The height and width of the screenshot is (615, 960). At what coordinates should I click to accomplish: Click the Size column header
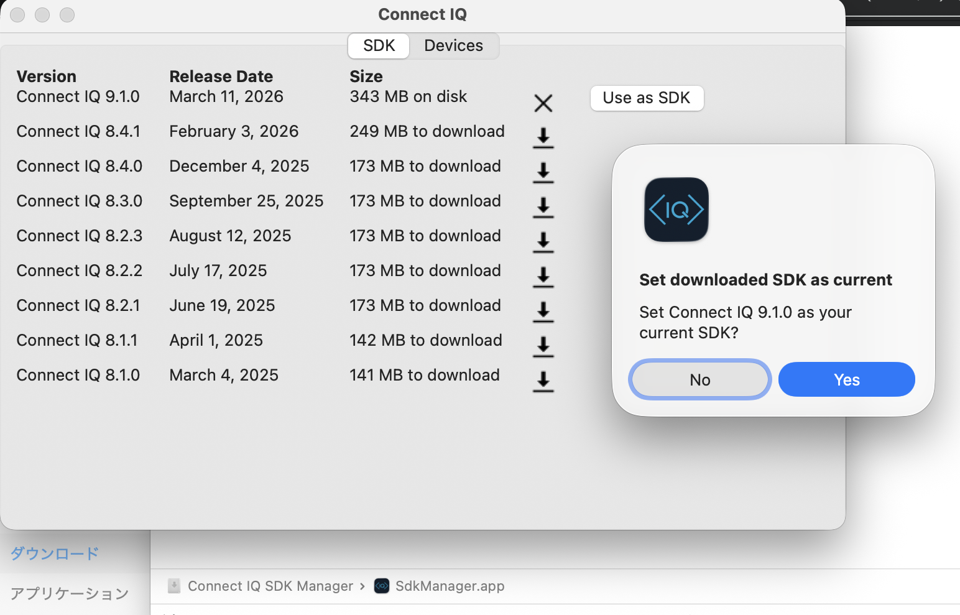click(x=366, y=76)
